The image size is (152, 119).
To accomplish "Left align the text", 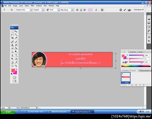I will 77,10.
